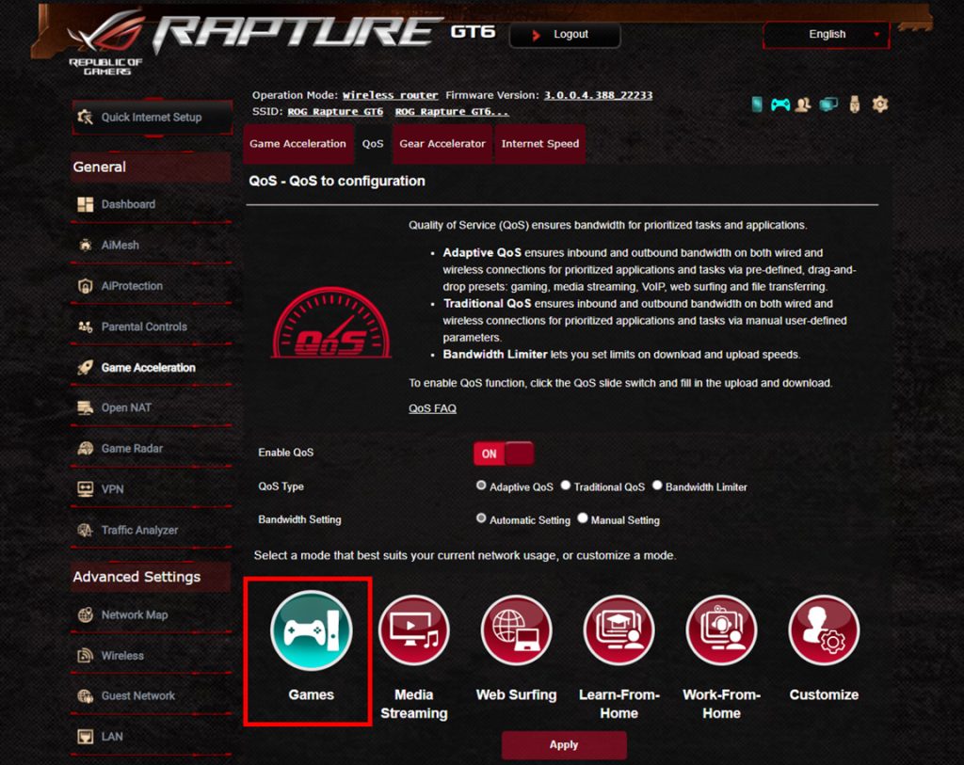Click the Customize label text
Viewport: 964px width, 765px height.
[x=824, y=695]
